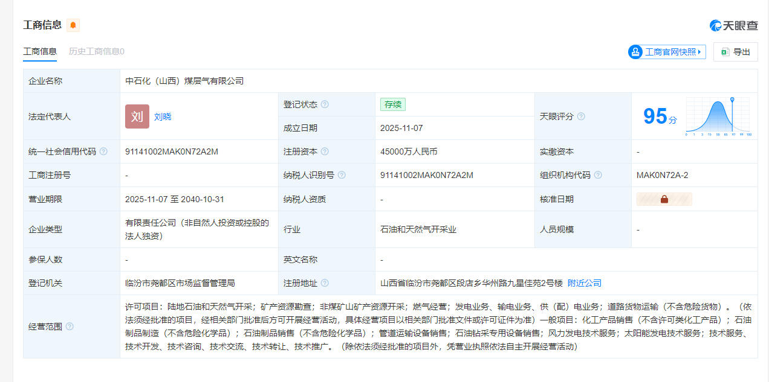769x382 pixels.
Task: Click registered capital 45000万人民币
Action: point(409,151)
